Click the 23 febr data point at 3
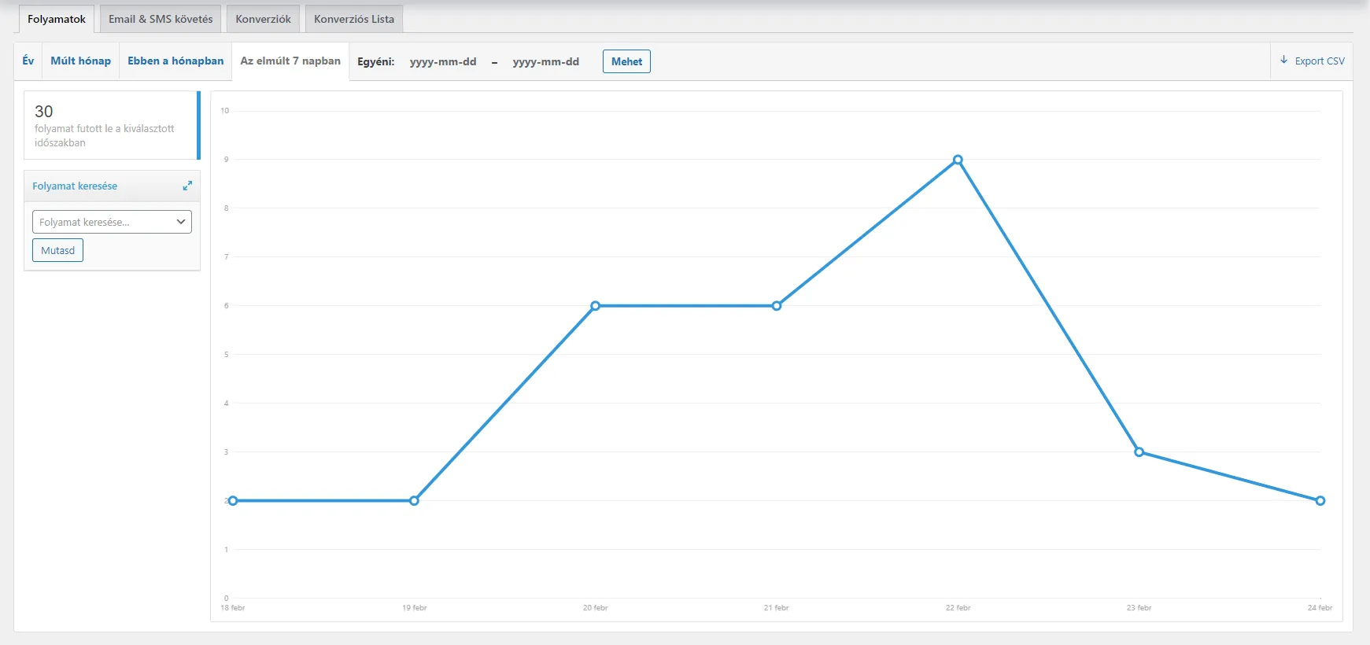Image resolution: width=1370 pixels, height=645 pixels. tap(1139, 451)
